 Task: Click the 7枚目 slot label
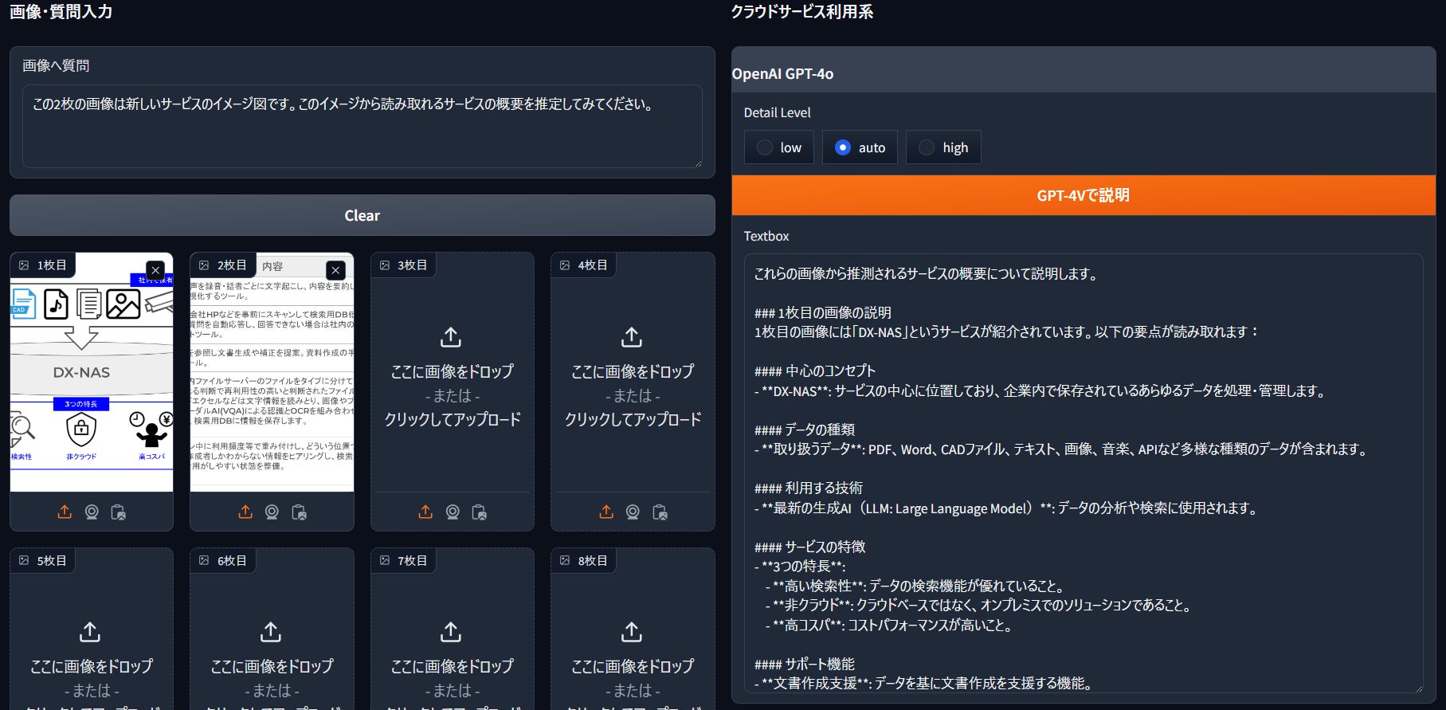pyautogui.click(x=404, y=560)
